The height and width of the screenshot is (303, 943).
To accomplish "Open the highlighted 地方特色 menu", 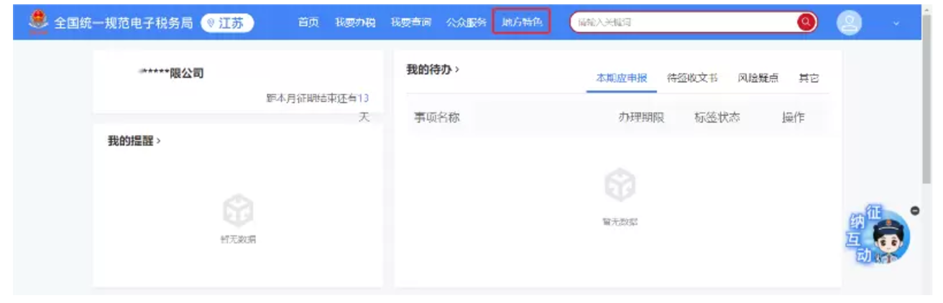I will [522, 22].
